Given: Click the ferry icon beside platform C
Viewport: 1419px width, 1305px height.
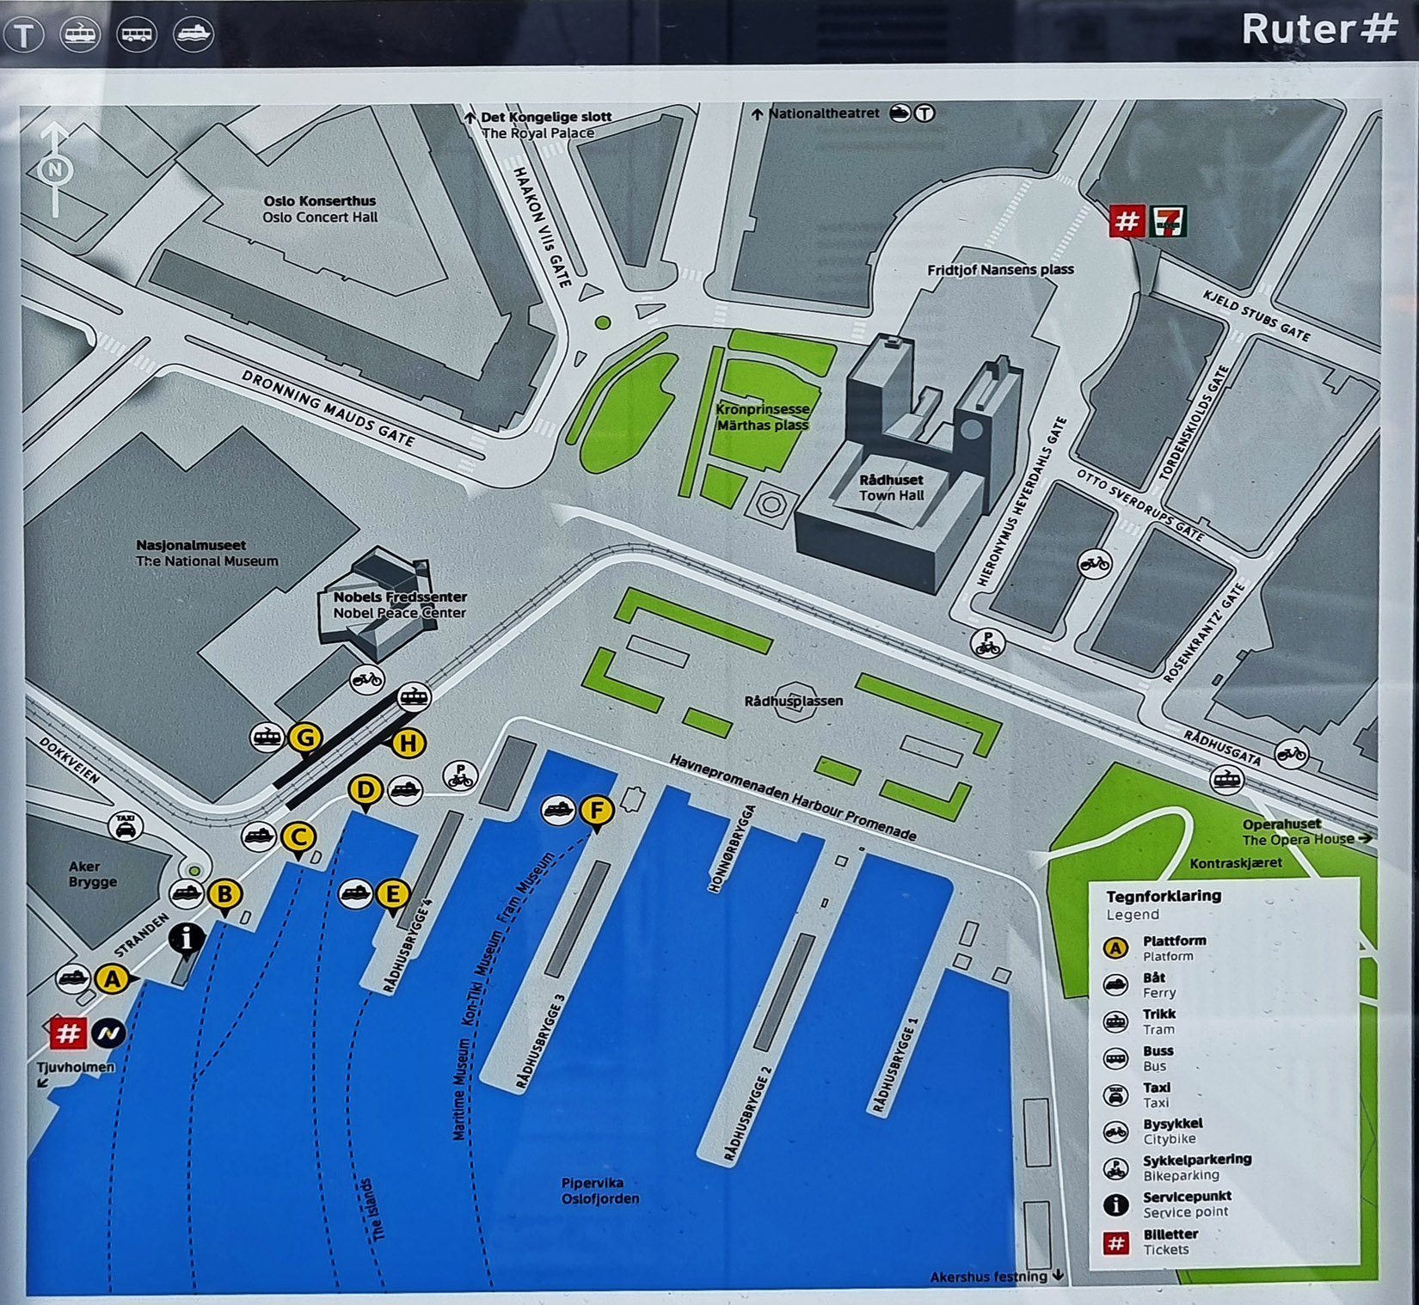Looking at the screenshot, I should point(259,836).
